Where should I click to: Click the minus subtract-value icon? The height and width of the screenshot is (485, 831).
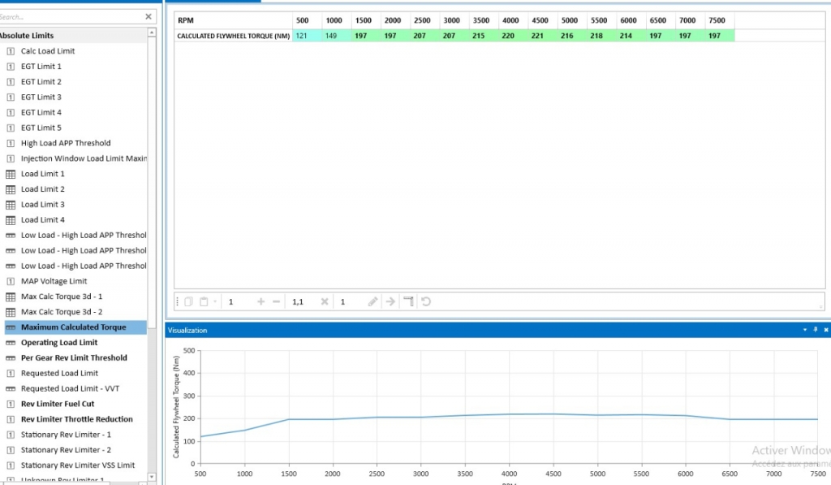(276, 301)
